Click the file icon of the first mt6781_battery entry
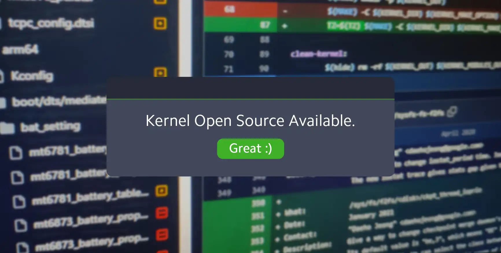 (x=15, y=152)
